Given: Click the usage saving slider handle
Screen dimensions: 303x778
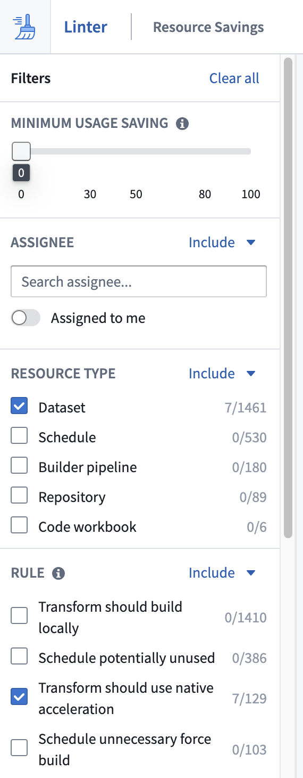Looking at the screenshot, I should coord(21,151).
